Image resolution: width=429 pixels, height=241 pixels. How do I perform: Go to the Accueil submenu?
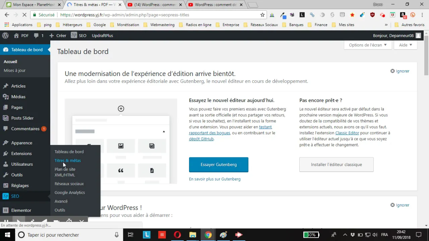click(x=10, y=62)
